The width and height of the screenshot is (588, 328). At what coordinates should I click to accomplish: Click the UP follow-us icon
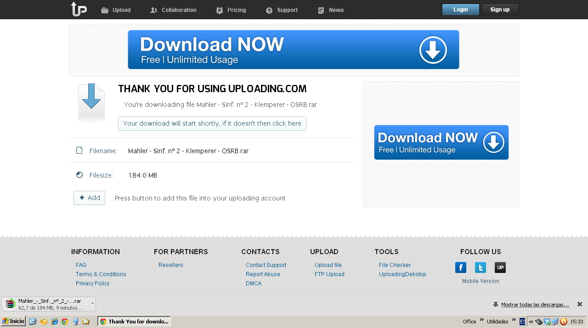pos(500,267)
